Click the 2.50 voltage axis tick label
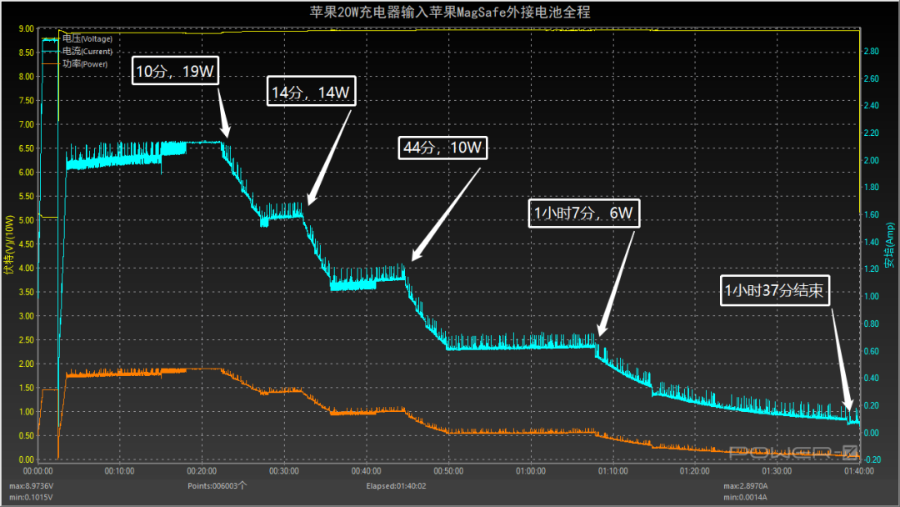This screenshot has height=507, width=900. (x=27, y=340)
